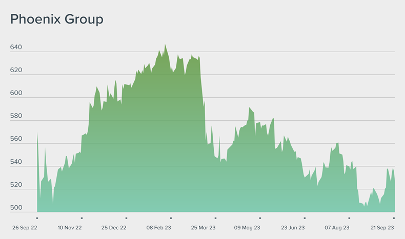Select the 540 y-axis label

(x=16, y=162)
